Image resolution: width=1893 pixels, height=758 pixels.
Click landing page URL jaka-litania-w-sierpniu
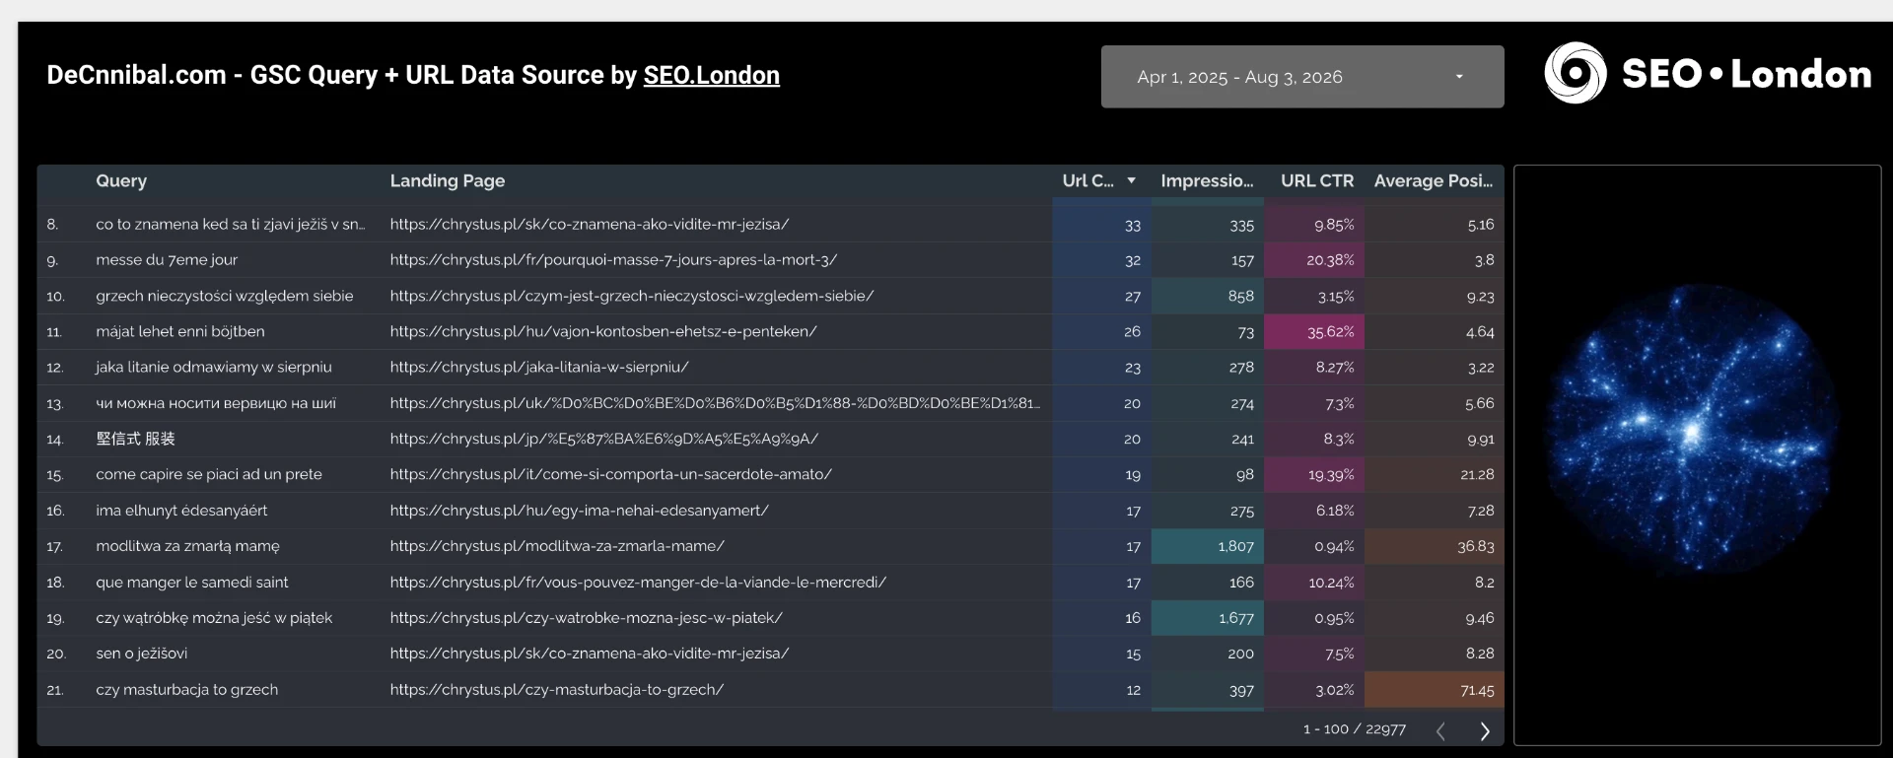click(x=539, y=367)
